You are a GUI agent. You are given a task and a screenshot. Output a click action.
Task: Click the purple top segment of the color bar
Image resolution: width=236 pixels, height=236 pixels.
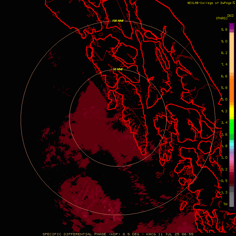232,26
